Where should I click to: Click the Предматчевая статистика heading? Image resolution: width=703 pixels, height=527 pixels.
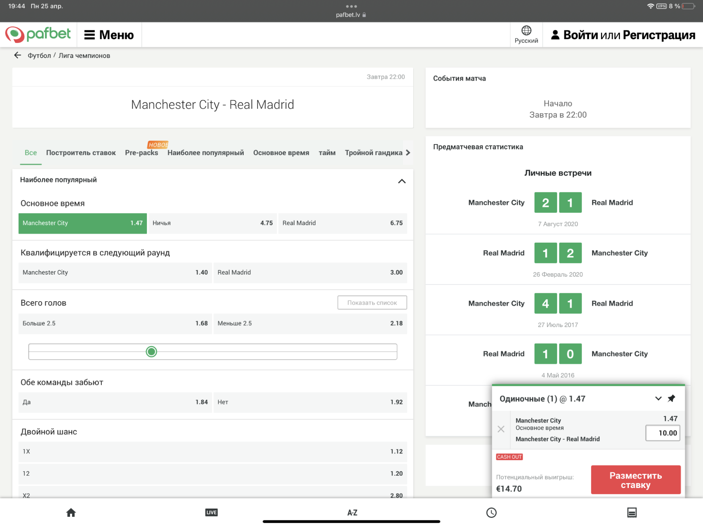(478, 147)
